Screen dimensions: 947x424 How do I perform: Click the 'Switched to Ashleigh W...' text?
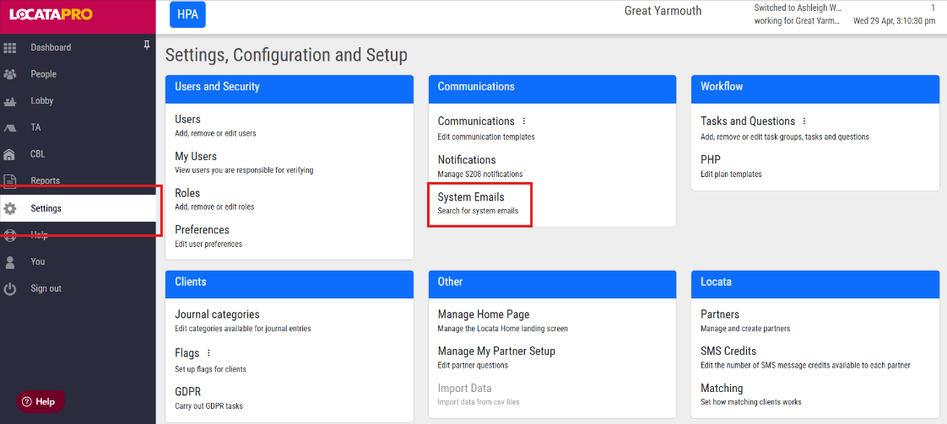tap(798, 8)
